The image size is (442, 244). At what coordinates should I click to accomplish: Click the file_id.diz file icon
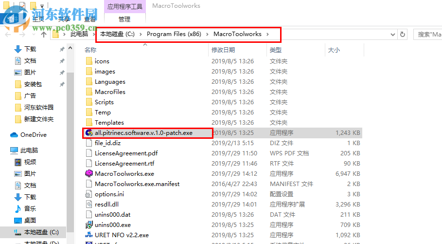click(89, 143)
